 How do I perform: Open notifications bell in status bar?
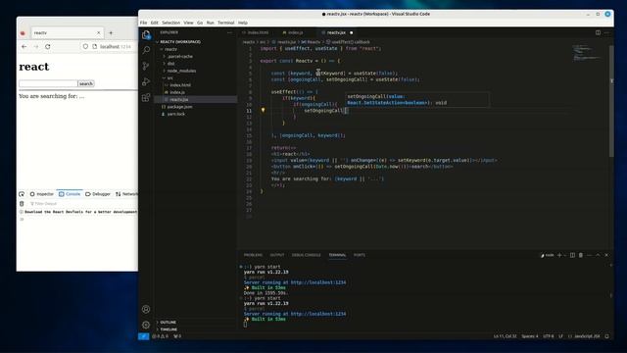[607, 336]
